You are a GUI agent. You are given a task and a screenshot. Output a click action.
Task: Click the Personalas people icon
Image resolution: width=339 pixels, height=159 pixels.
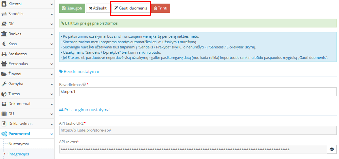tap(4, 64)
